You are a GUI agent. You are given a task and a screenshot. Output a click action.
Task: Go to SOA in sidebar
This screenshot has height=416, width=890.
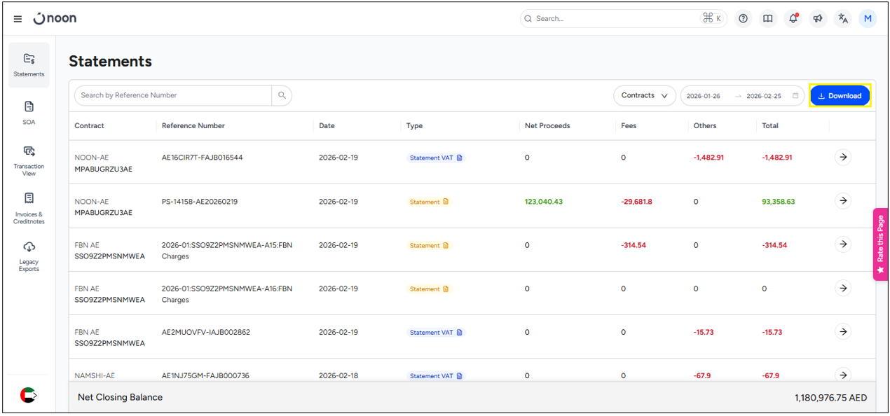pos(29,113)
